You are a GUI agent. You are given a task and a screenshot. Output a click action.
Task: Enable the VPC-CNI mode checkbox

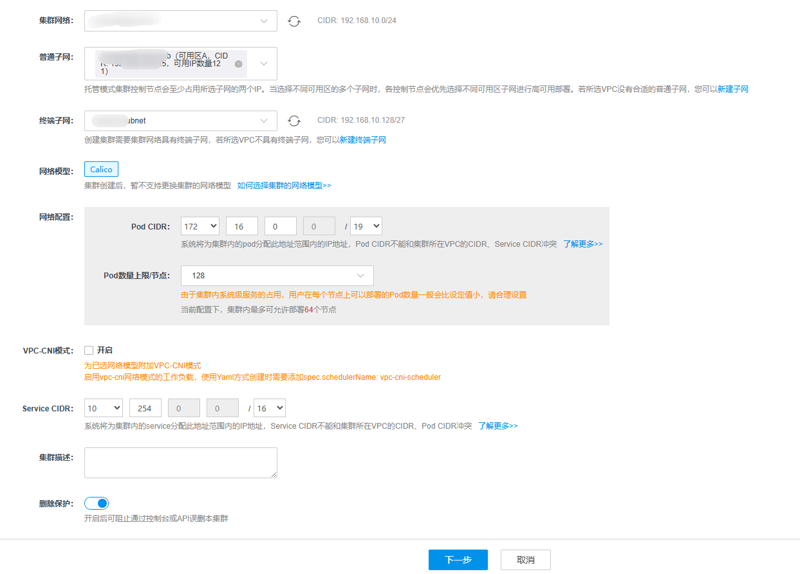[x=89, y=350]
